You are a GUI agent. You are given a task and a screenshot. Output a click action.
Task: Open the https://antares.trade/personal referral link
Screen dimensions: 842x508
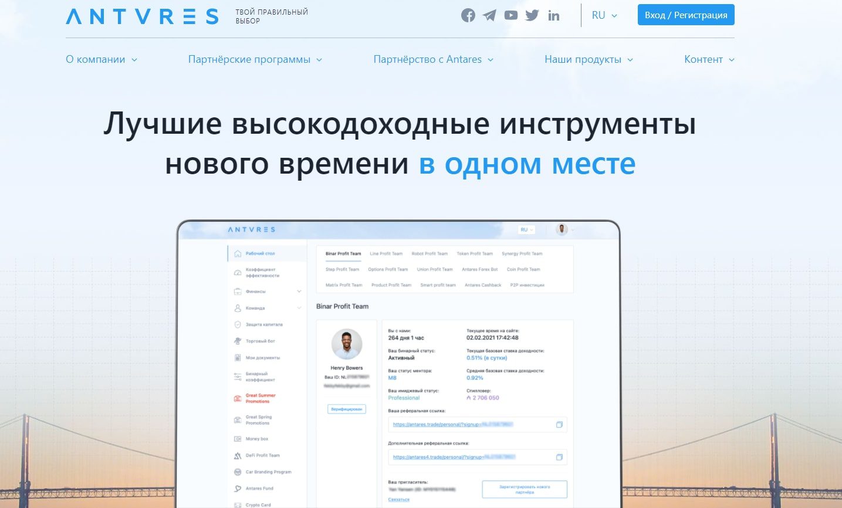454,425
